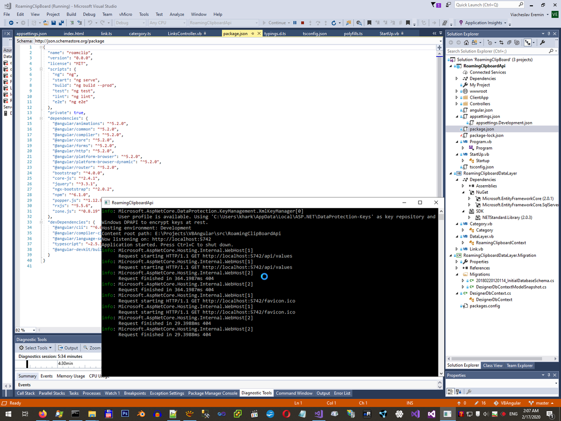Open Photoshop from the taskbar
This screenshot has height=421, width=561.
coord(125,414)
